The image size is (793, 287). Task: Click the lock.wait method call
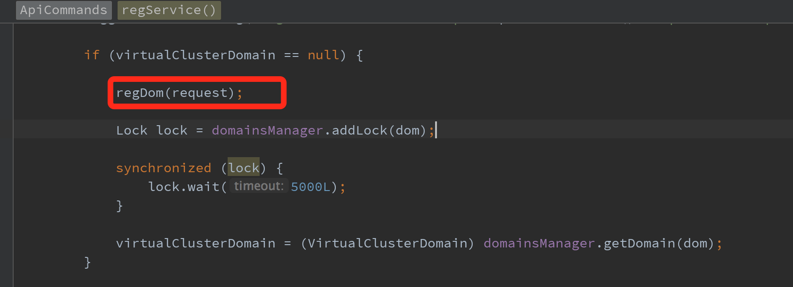coord(184,187)
